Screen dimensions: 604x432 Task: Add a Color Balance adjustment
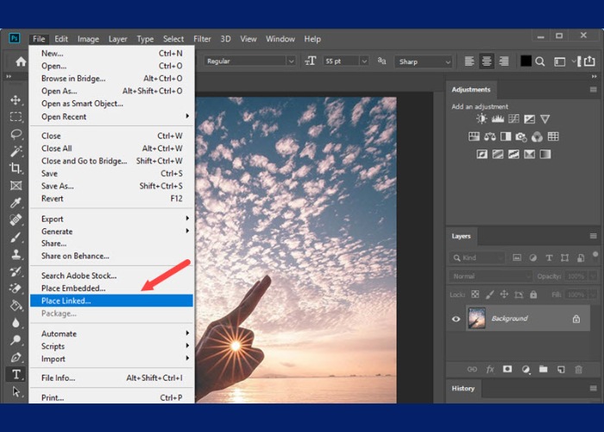(489, 137)
